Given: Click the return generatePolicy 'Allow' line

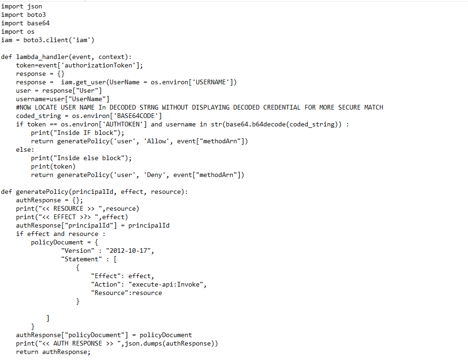Looking at the screenshot, I should point(140,141).
